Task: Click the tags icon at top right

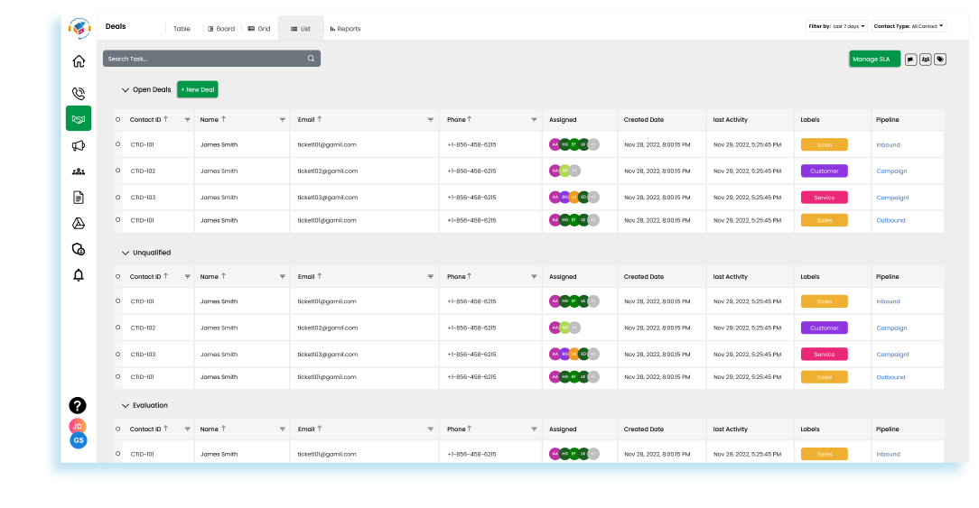Action: click(940, 60)
